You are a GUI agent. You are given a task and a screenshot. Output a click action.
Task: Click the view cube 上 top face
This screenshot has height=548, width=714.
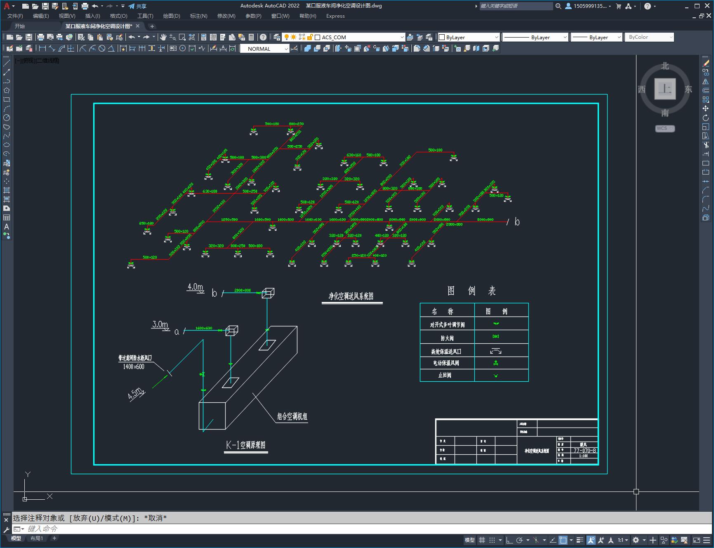pyautogui.click(x=665, y=89)
